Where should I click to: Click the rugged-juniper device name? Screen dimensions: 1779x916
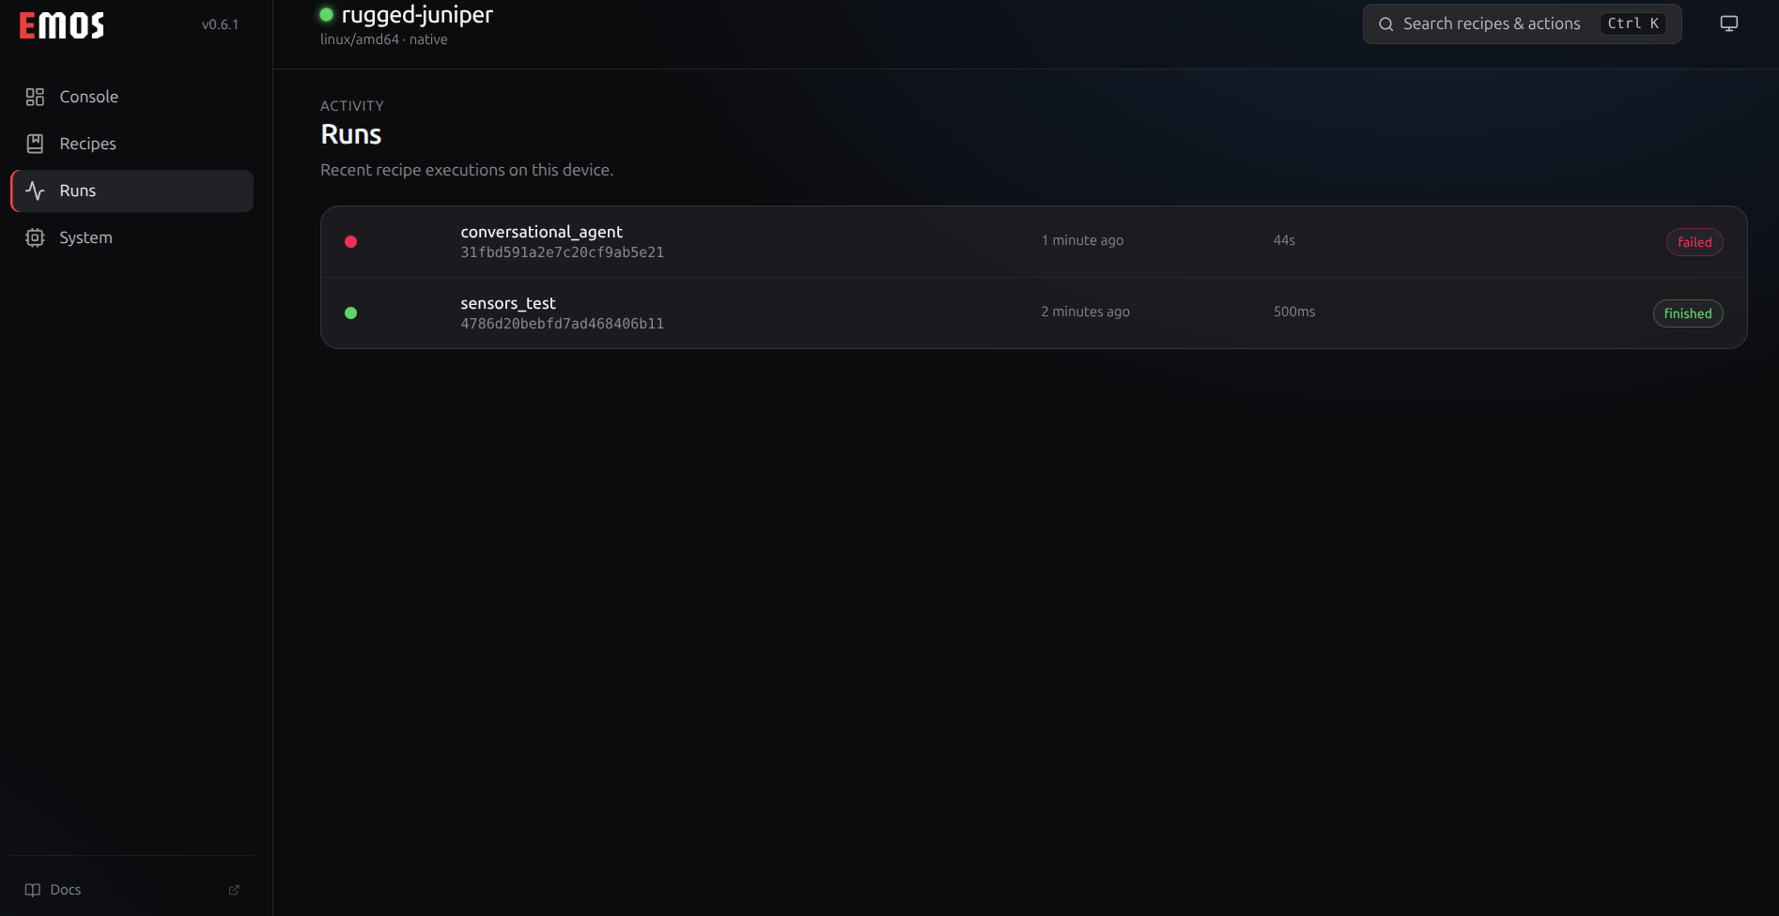click(x=417, y=15)
